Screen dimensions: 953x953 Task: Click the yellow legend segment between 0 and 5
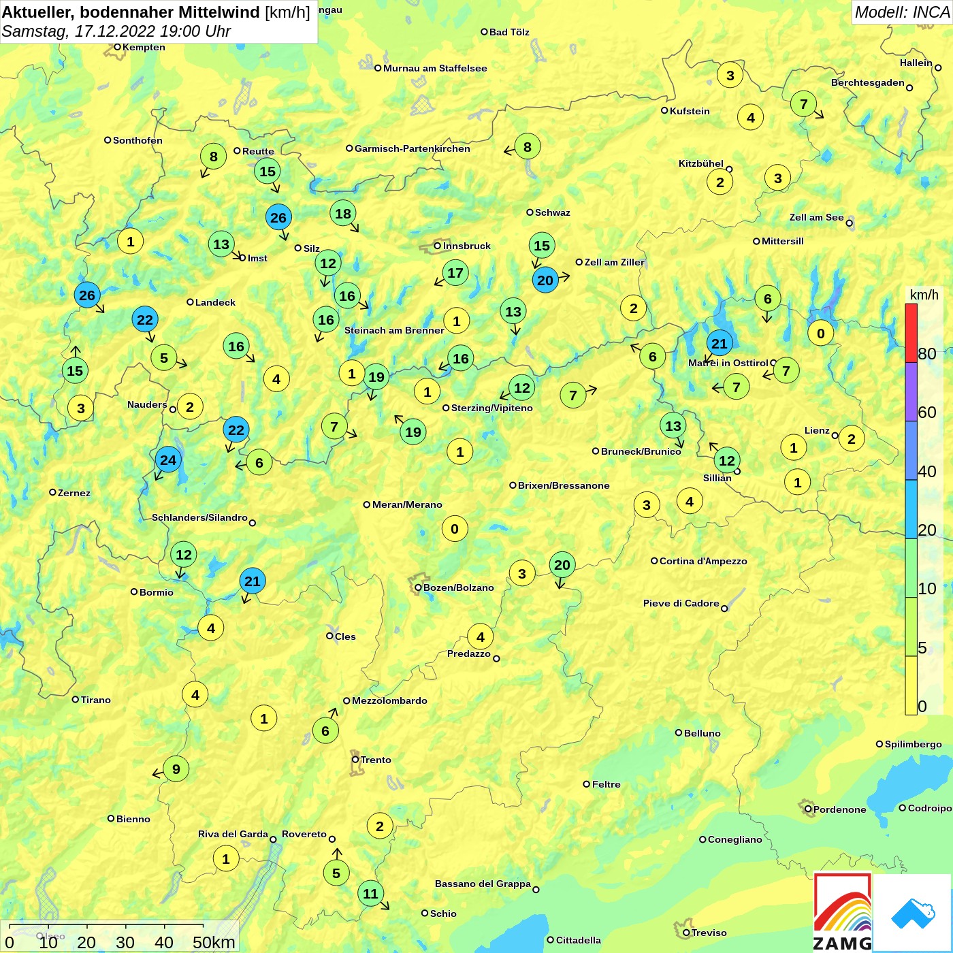911,685
